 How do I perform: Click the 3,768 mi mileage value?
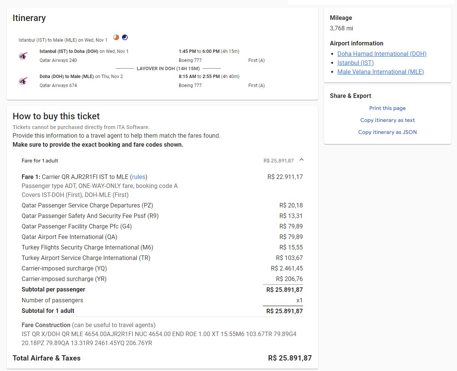(x=341, y=28)
